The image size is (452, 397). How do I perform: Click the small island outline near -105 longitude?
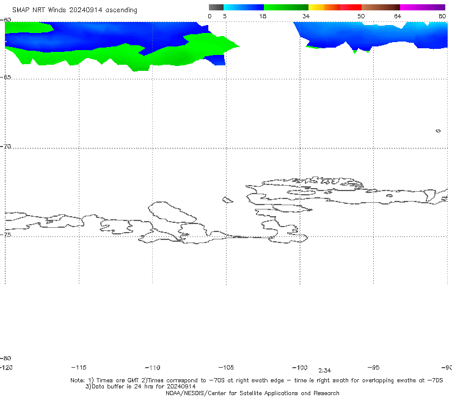[227, 200]
